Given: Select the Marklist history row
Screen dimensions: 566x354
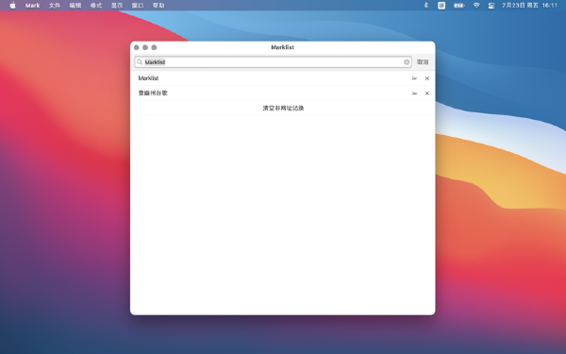Looking at the screenshot, I should [x=283, y=78].
